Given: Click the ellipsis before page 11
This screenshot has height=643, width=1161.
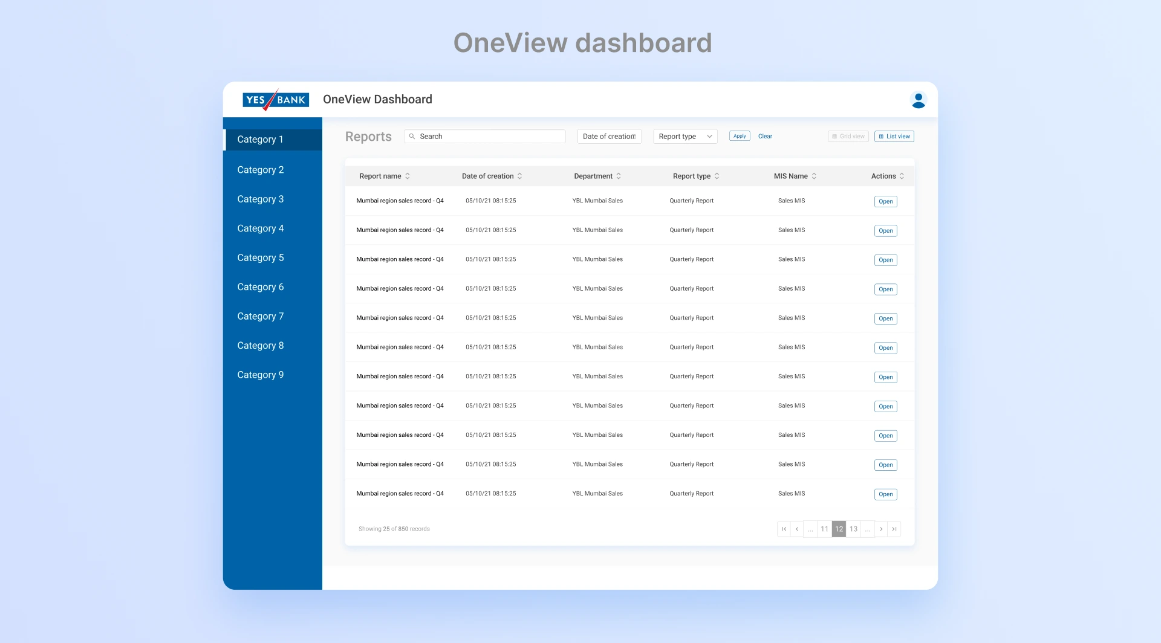Looking at the screenshot, I should (811, 529).
